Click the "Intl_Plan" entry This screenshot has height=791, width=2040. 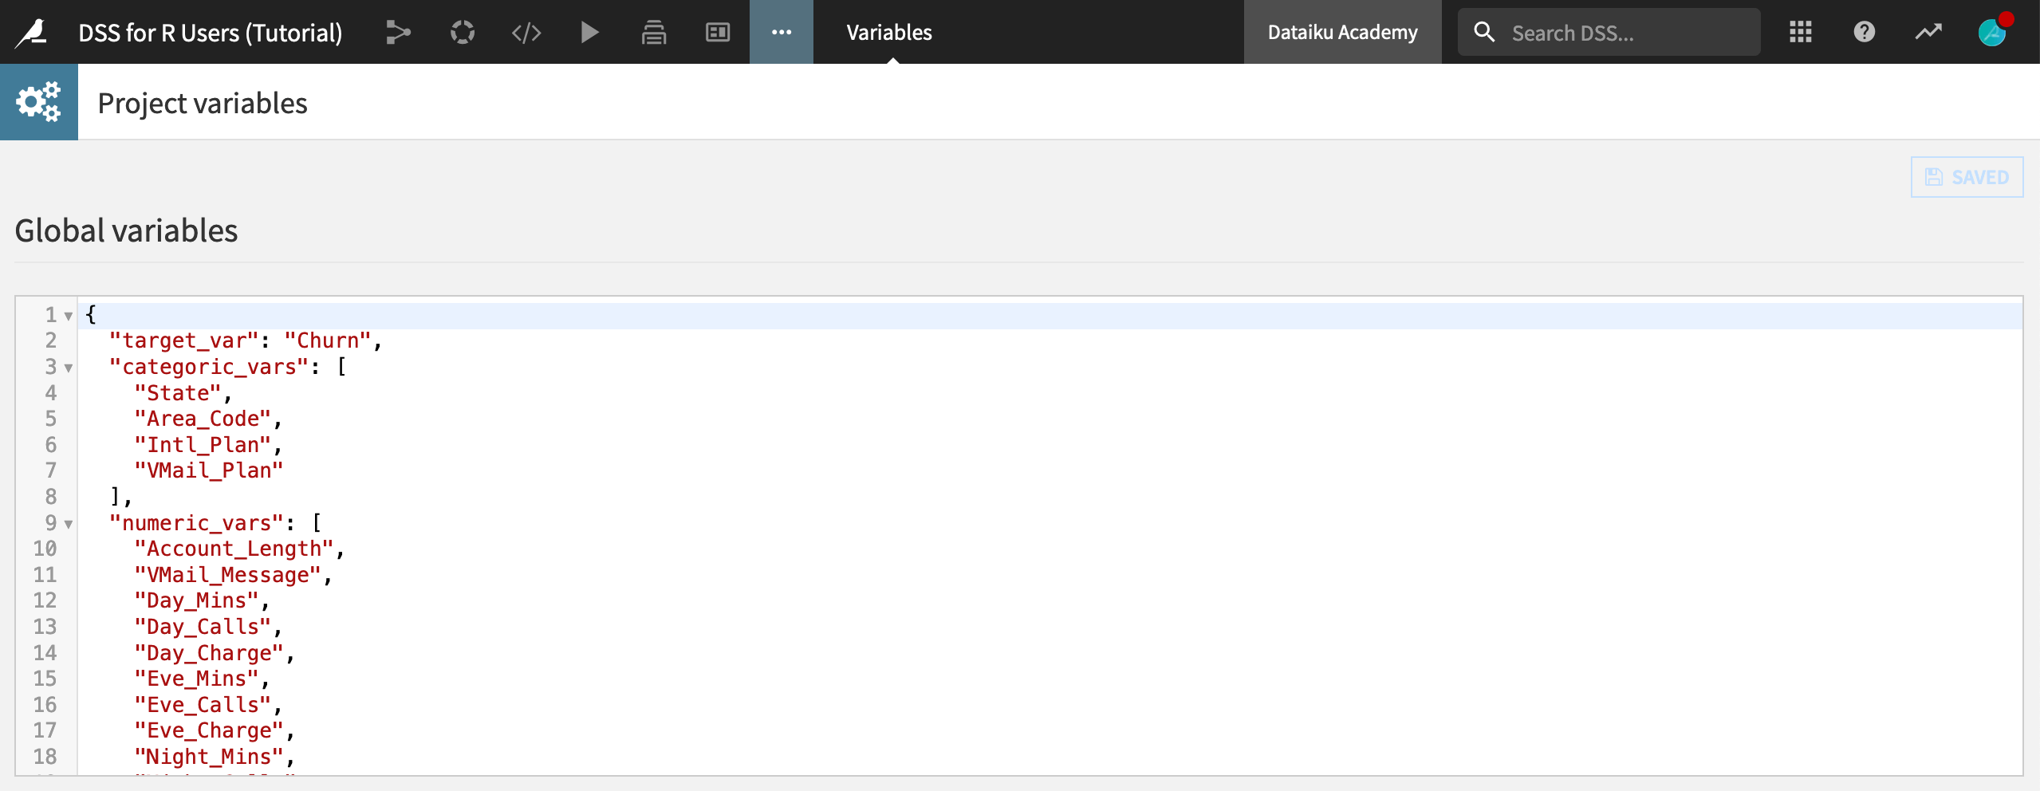click(203, 445)
